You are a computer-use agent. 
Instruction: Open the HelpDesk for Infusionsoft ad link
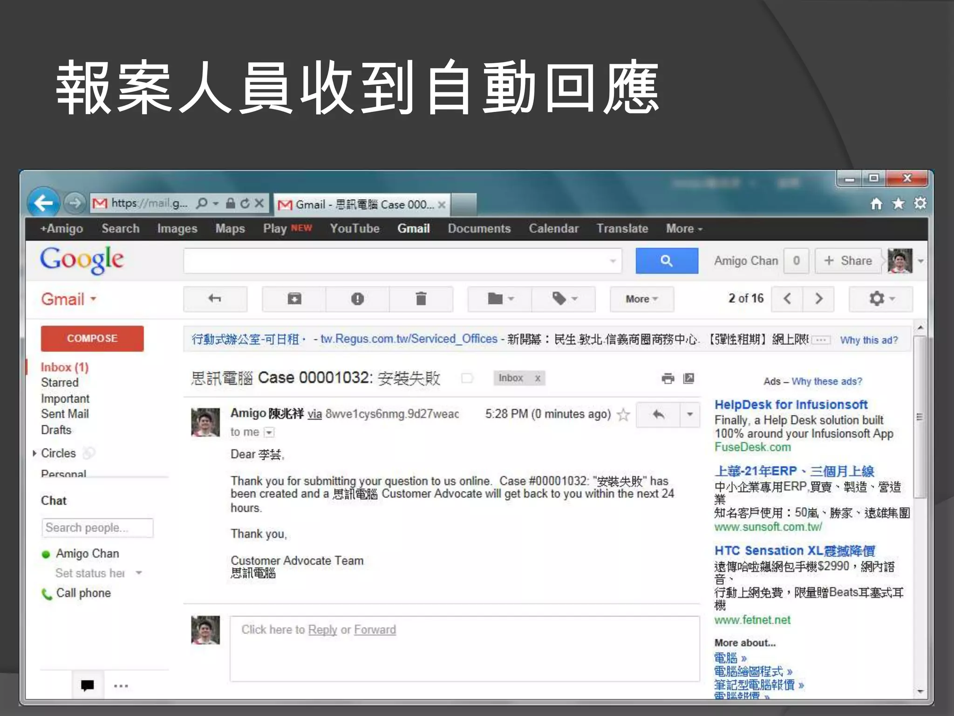point(791,405)
